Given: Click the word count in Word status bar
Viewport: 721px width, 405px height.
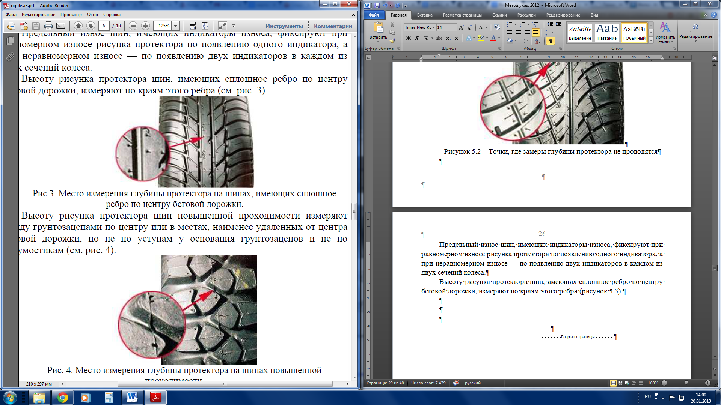Looking at the screenshot, I should [x=428, y=383].
